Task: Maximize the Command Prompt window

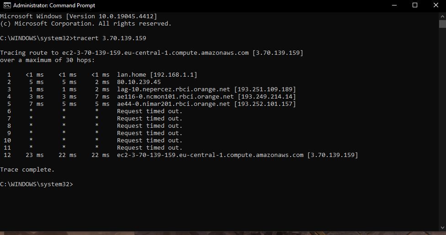Action: click(415, 5)
